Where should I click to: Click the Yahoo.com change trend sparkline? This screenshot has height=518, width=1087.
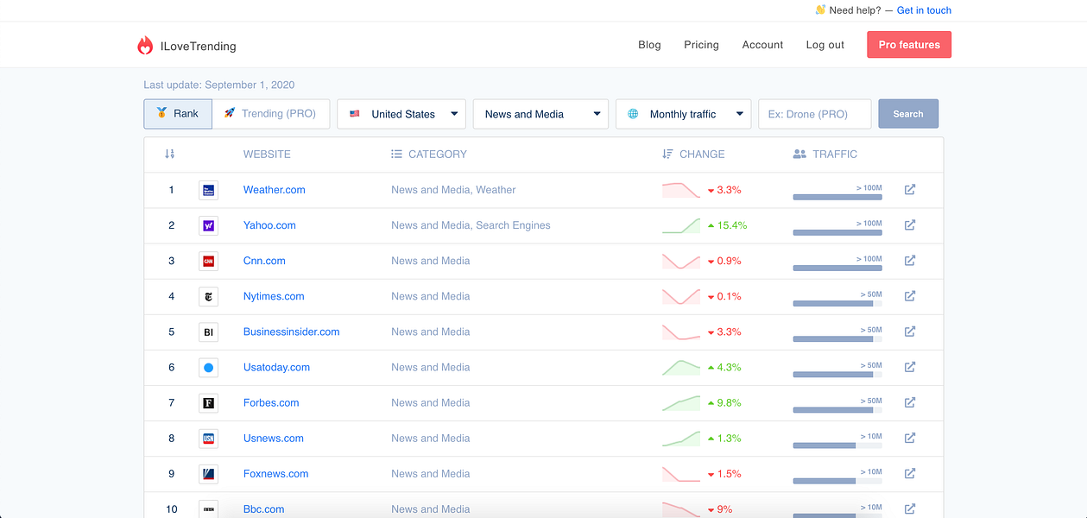point(681,225)
